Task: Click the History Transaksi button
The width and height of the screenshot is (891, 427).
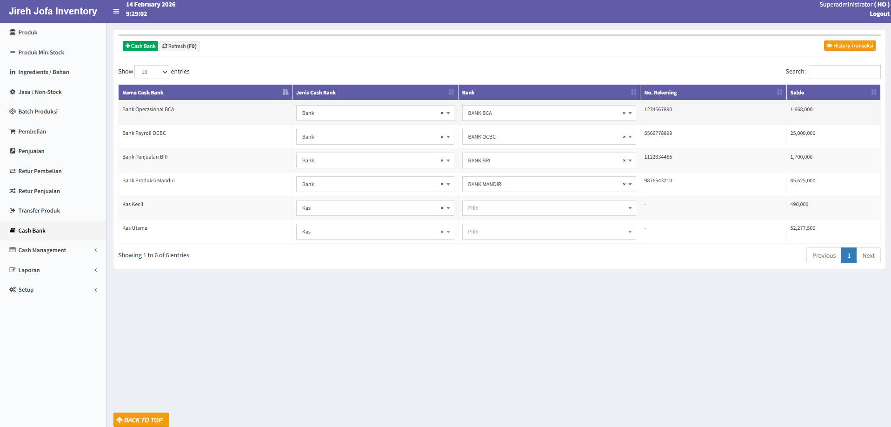Action: click(x=849, y=46)
